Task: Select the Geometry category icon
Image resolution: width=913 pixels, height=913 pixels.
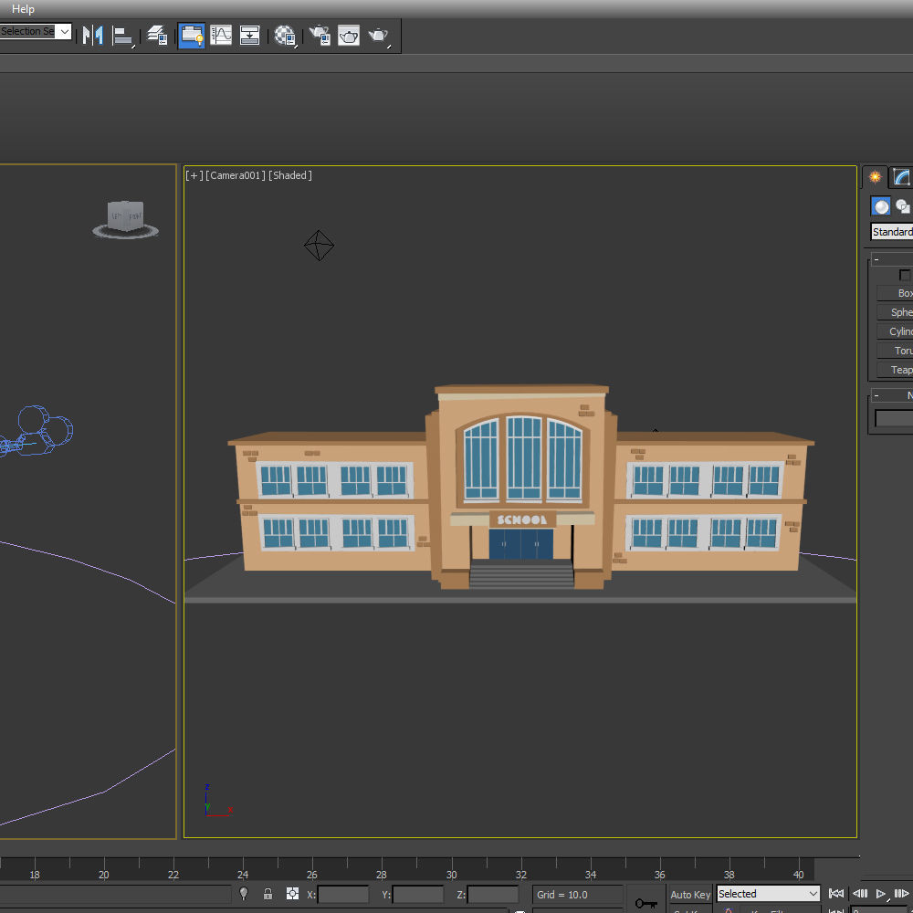Action: [x=880, y=206]
